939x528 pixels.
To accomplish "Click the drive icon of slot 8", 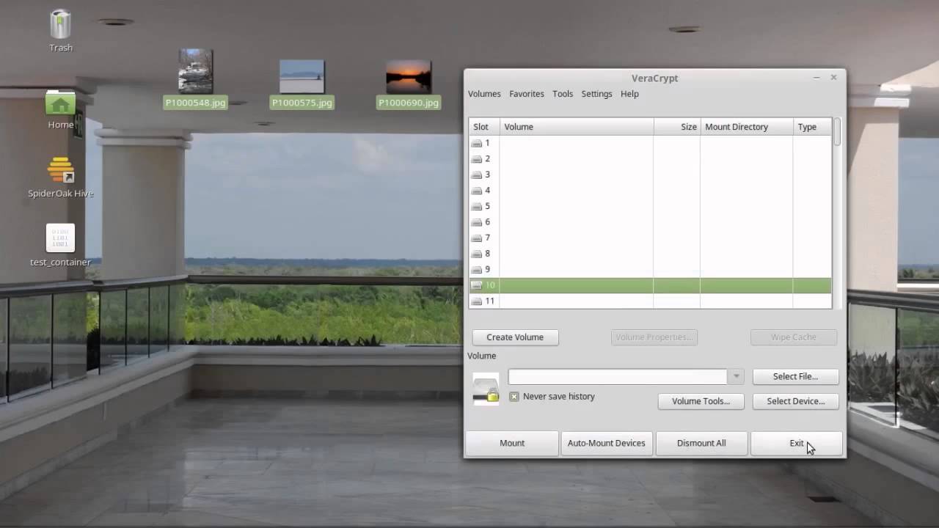I will click(x=477, y=254).
